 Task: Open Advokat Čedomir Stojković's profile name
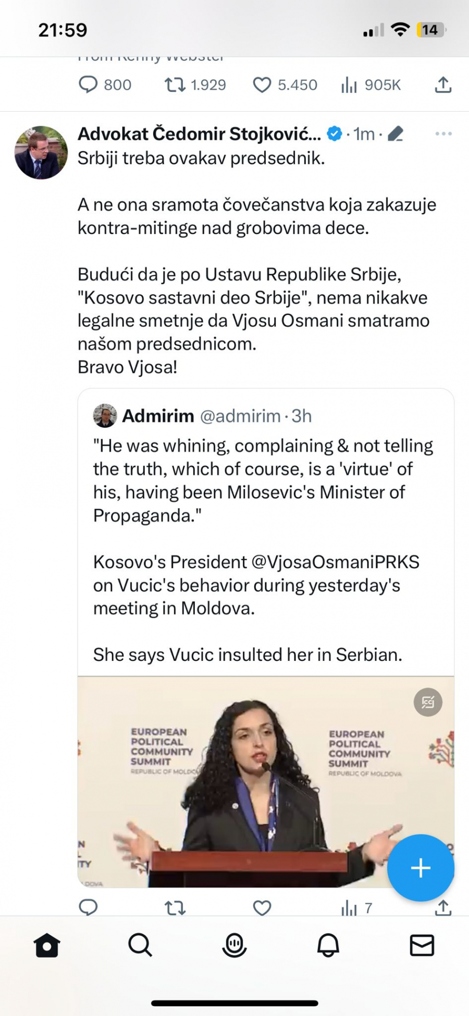199,134
